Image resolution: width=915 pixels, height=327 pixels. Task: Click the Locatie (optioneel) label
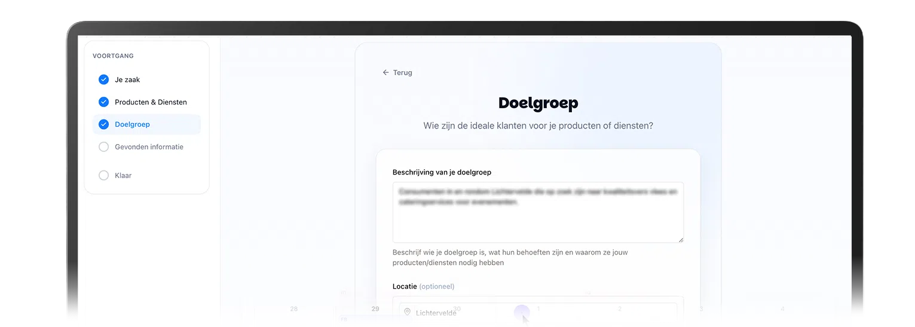point(423,286)
